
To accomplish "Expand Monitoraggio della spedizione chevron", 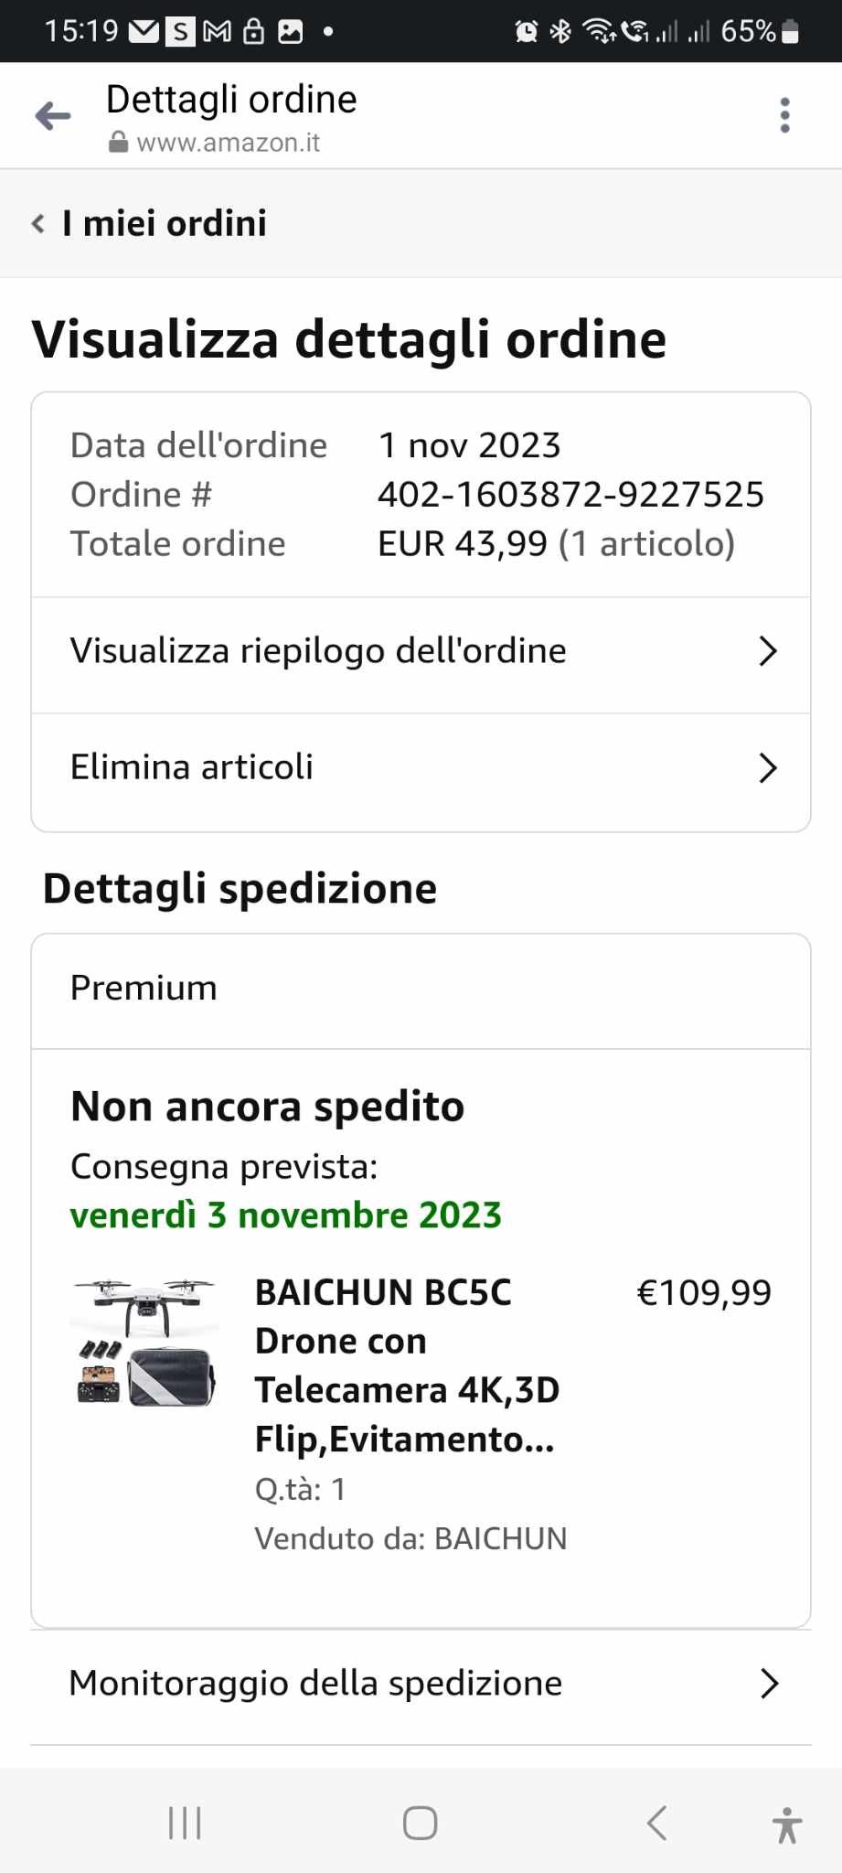I will (x=770, y=1684).
